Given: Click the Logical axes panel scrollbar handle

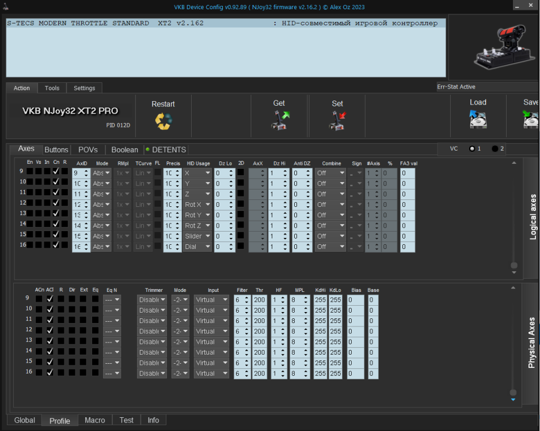Looking at the screenshot, I should 514,265.
